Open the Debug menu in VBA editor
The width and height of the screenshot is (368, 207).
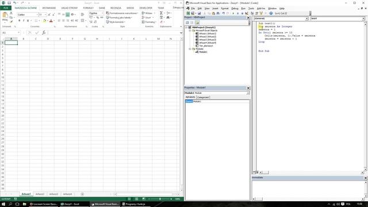coord(235,9)
